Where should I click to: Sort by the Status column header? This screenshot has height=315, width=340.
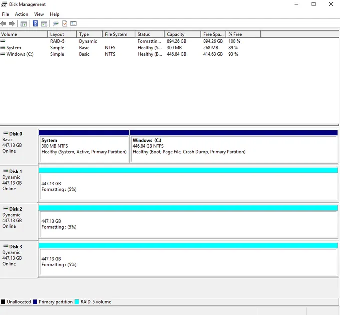pos(150,34)
